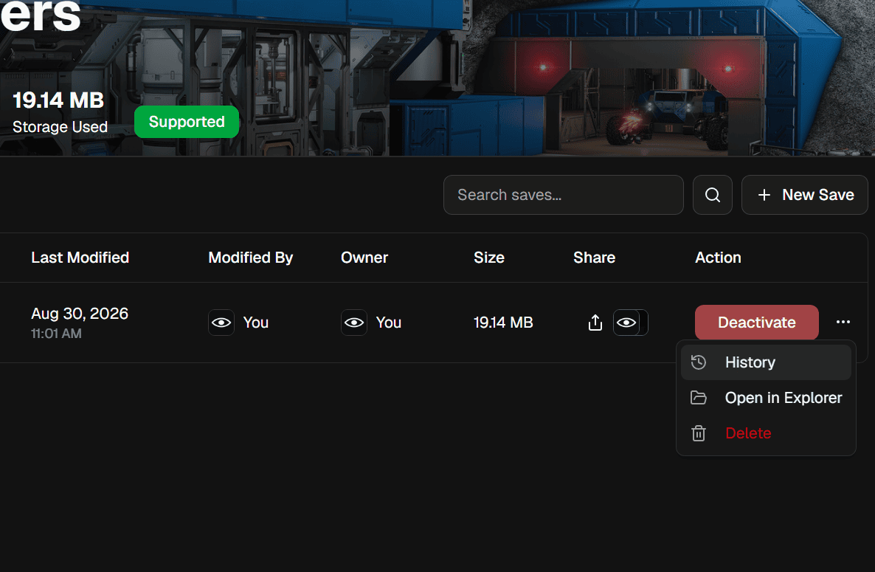Click the Aug 30, 2026 date cell
The width and height of the screenshot is (875, 572).
coord(80,314)
